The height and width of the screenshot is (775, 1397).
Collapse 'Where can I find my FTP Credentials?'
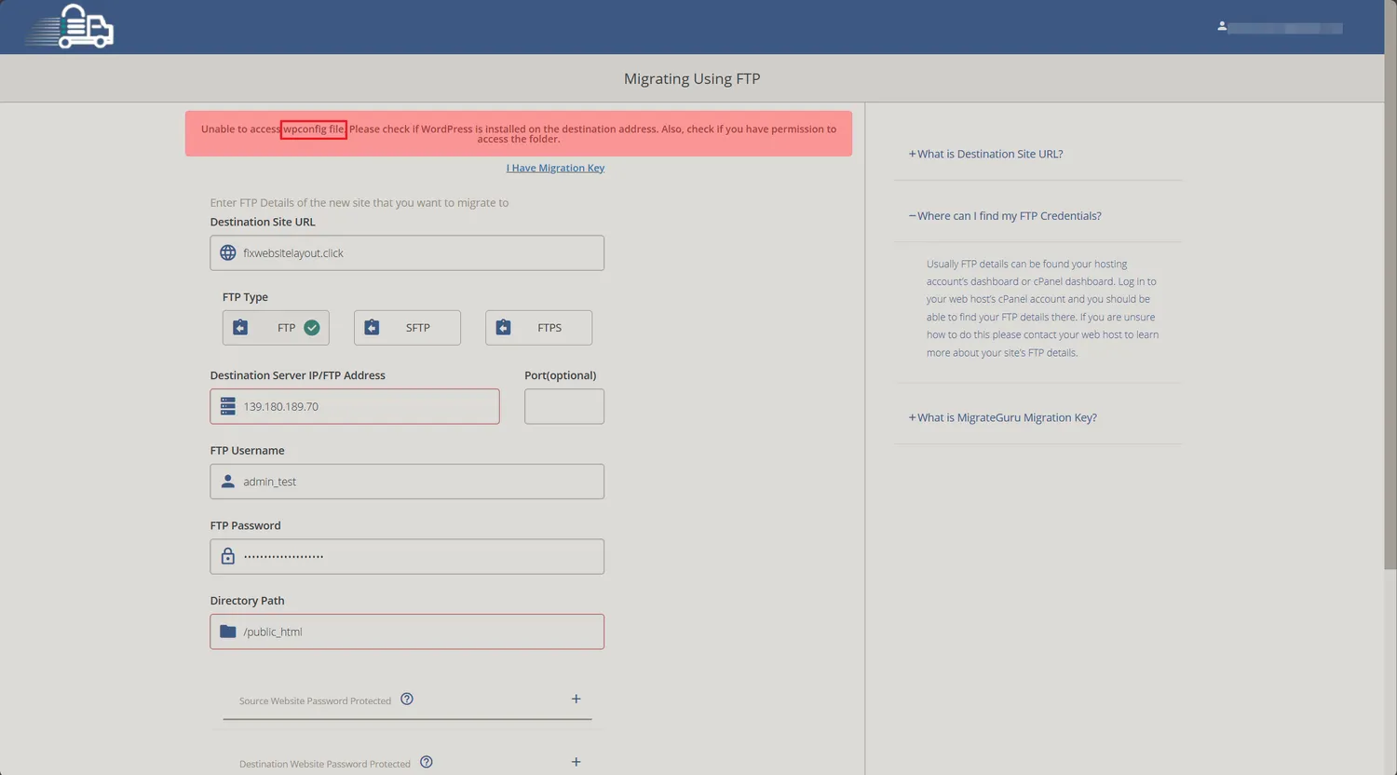pyautogui.click(x=1008, y=216)
